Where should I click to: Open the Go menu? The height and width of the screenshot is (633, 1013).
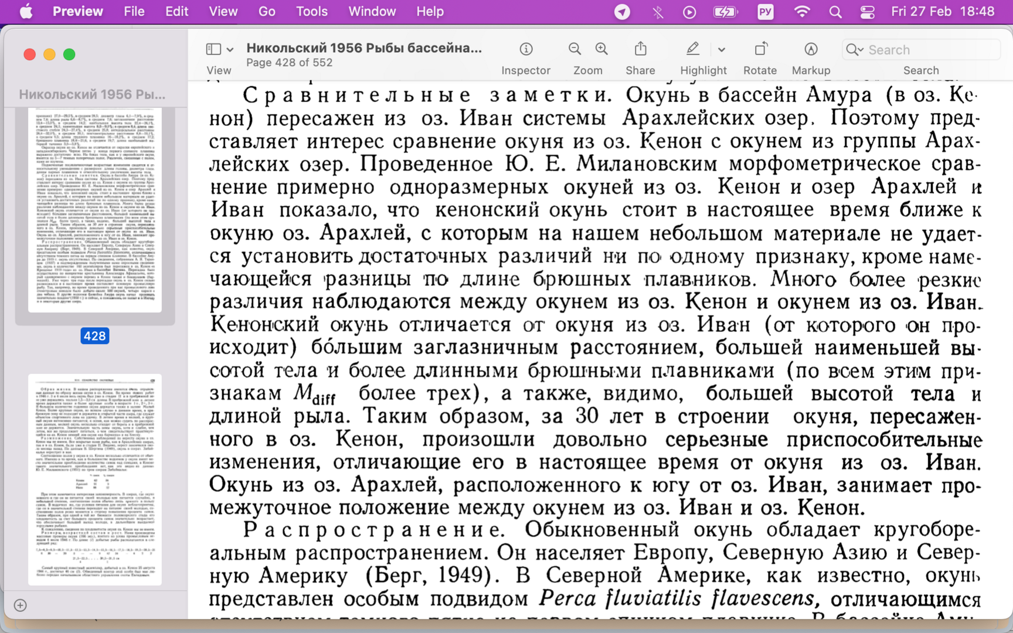[x=267, y=12]
